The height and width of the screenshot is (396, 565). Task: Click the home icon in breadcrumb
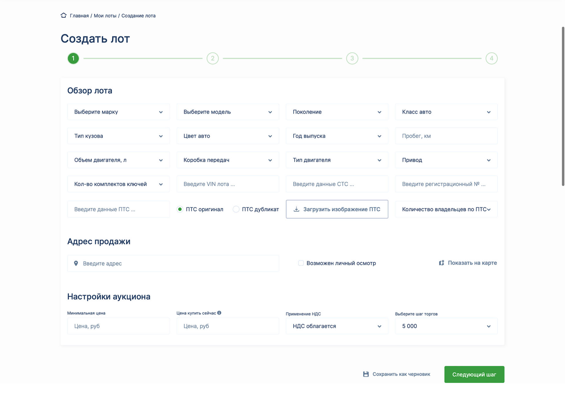(63, 15)
